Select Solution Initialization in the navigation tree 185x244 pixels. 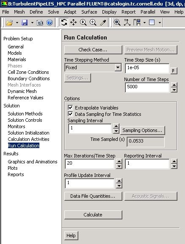click(x=28, y=133)
